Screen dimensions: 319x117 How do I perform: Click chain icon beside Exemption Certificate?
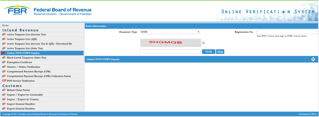(4, 62)
